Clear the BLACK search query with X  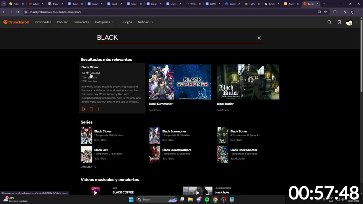(259, 38)
